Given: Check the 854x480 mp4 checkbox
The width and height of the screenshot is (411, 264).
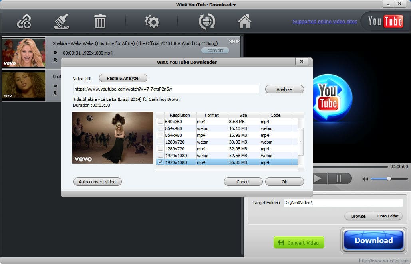Looking at the screenshot, I should 160,135.
